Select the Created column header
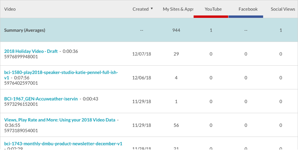298x150 pixels. coord(140,9)
